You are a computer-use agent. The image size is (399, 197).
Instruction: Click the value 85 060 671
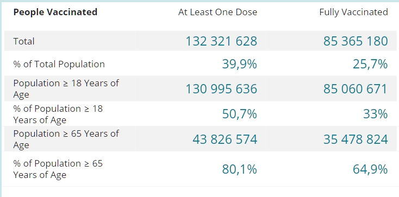coord(356,89)
